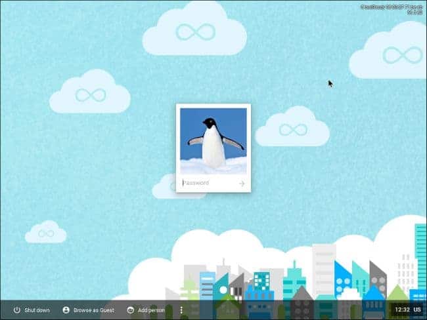Choose the Add person text label
The width and height of the screenshot is (427, 320).
pyautogui.click(x=151, y=310)
